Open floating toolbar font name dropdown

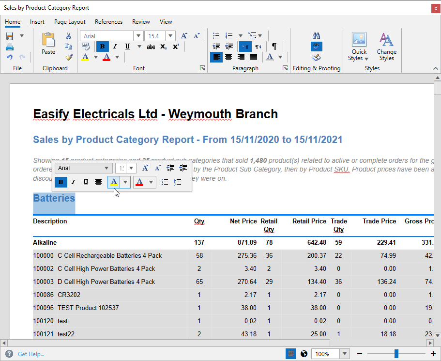coord(106,168)
